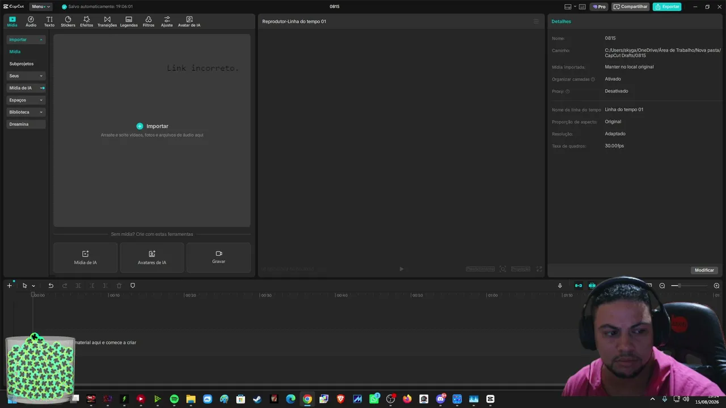726x408 pixels.
Task: Open Spotify from the taskbar
Action: coord(174,399)
